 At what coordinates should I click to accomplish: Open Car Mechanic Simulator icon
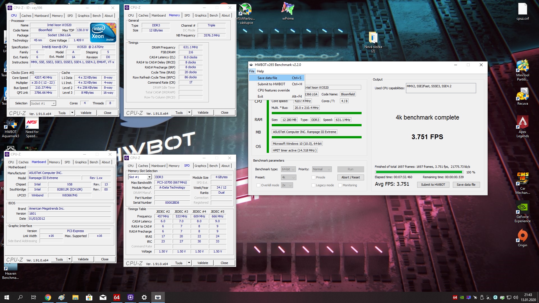[522, 183]
